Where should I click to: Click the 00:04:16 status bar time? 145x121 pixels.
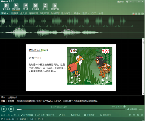(10, 119)
